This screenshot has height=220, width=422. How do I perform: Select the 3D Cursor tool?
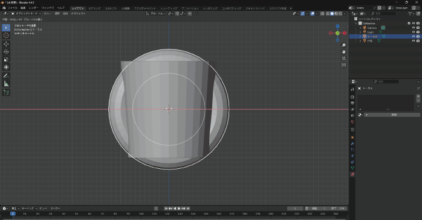(x=6, y=36)
